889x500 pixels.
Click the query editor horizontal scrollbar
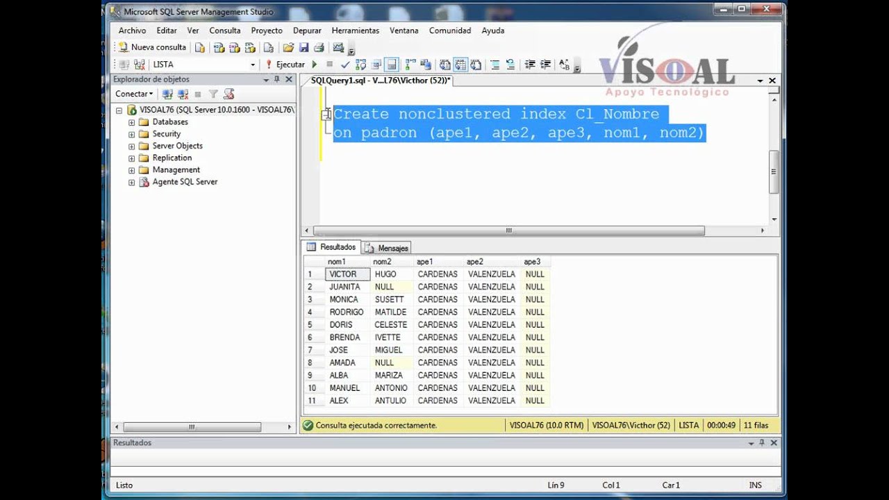click(x=508, y=231)
